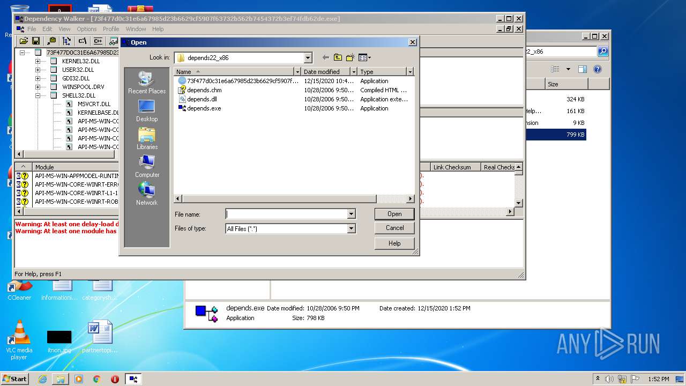Screen dimensions: 686x386
Task: Click the Open file toolbar icon in Dependency Walker
Action: click(x=24, y=41)
